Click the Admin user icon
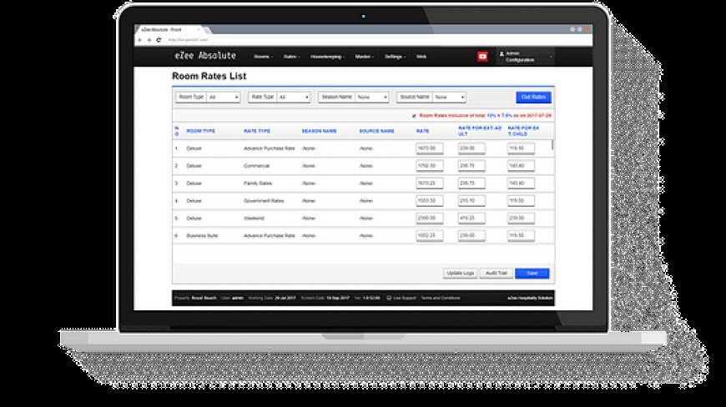This screenshot has width=726, height=407. pos(502,53)
